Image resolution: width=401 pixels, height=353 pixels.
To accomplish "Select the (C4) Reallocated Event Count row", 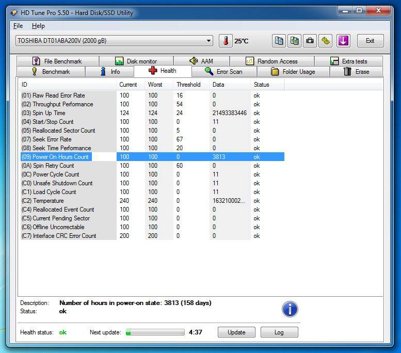I will coord(152,210).
